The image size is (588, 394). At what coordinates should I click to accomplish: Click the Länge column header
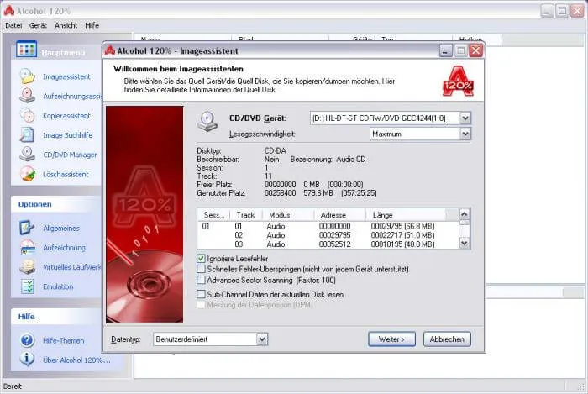405,215
